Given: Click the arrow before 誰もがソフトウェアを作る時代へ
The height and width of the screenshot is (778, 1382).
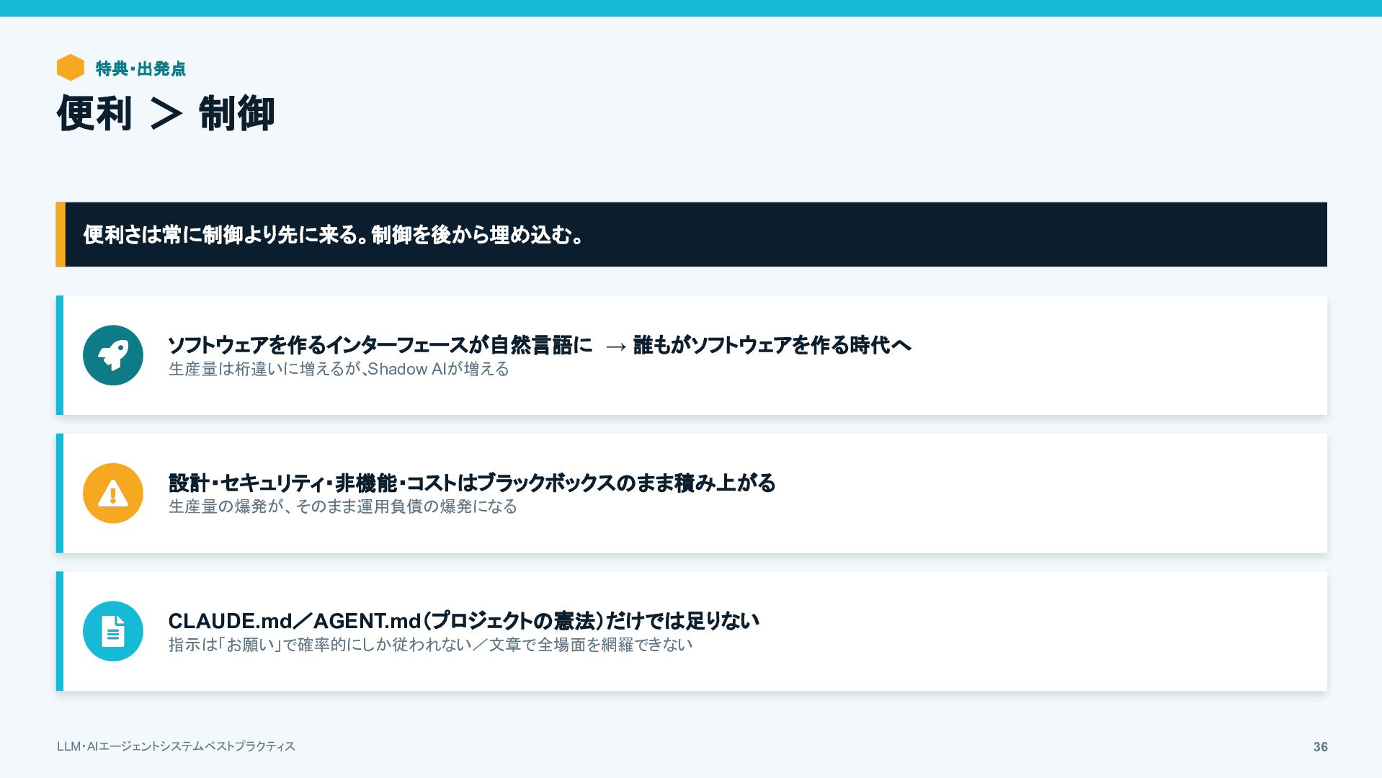Looking at the screenshot, I should point(616,346).
